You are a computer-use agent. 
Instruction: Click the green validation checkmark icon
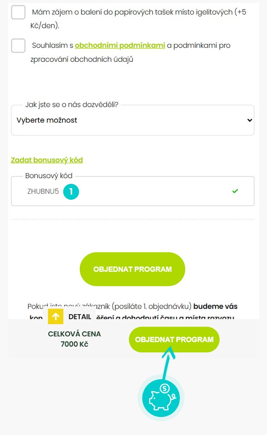pos(235,191)
